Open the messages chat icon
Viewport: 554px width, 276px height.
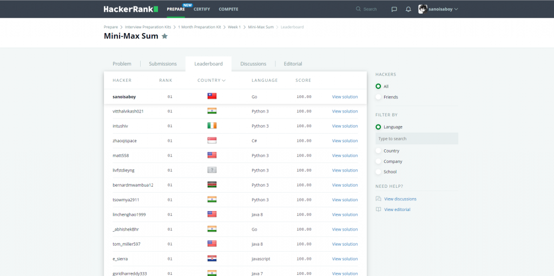click(x=394, y=9)
